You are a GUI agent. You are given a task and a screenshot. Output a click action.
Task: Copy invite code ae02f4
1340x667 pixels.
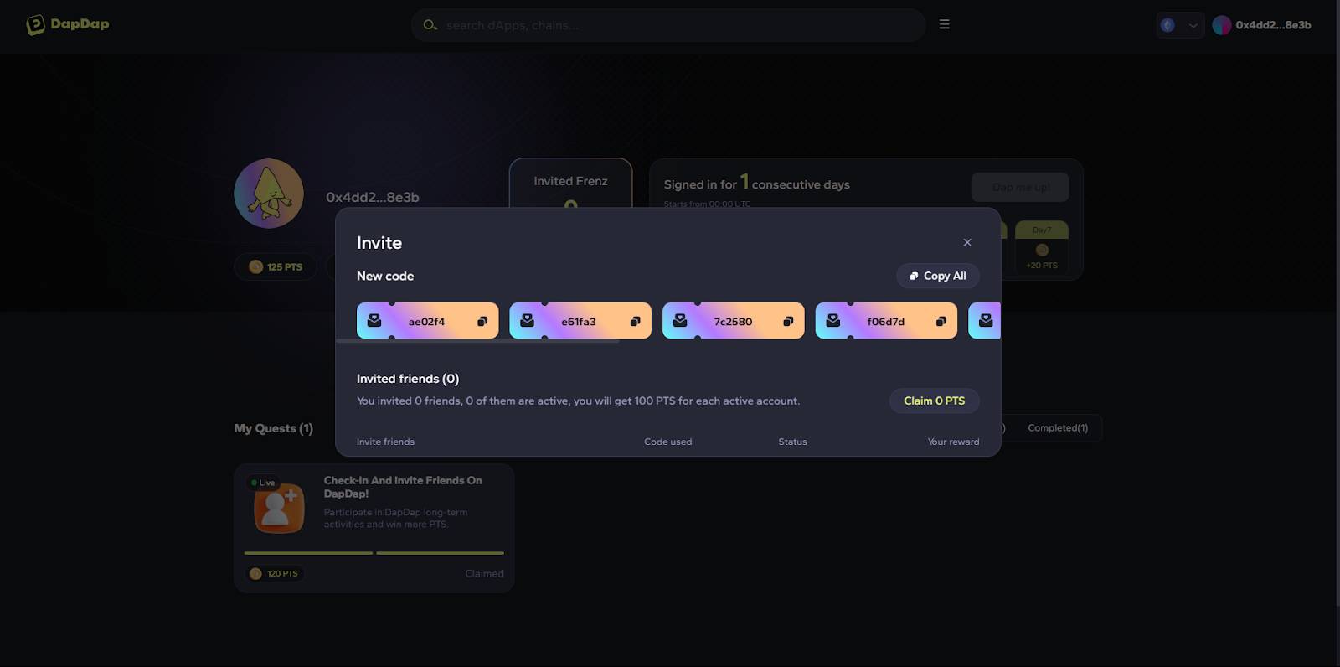pos(482,322)
